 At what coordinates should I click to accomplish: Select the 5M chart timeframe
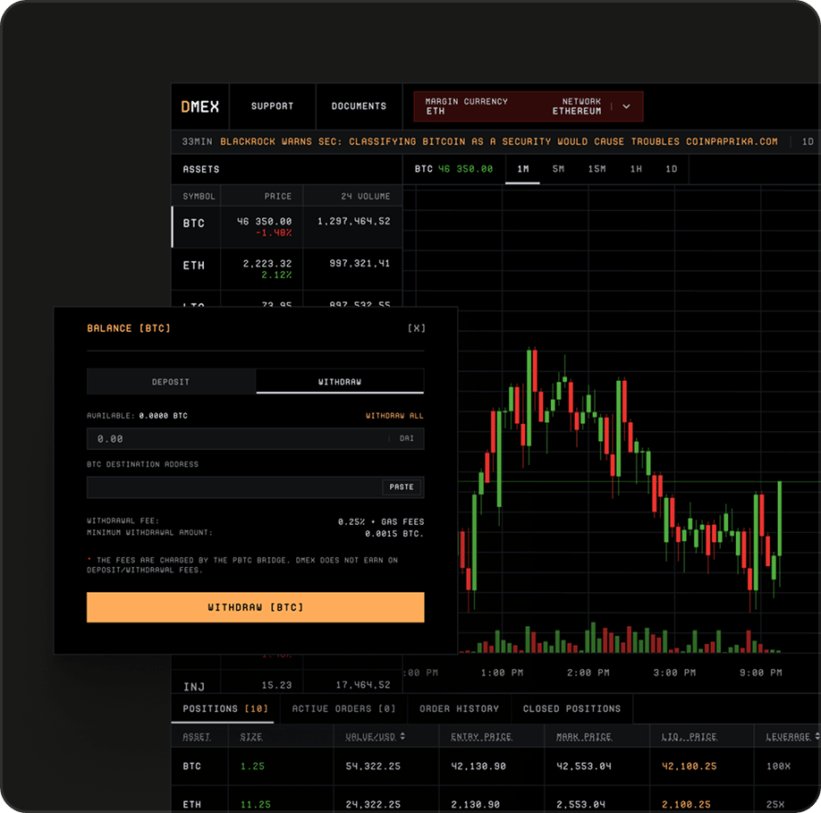[x=558, y=169]
